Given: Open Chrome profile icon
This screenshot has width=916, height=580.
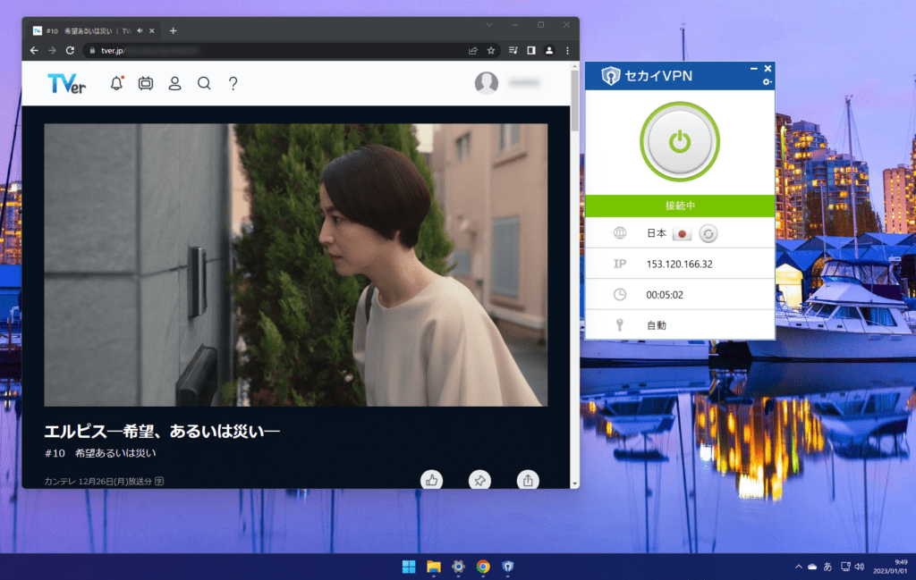Looking at the screenshot, I should click(549, 51).
